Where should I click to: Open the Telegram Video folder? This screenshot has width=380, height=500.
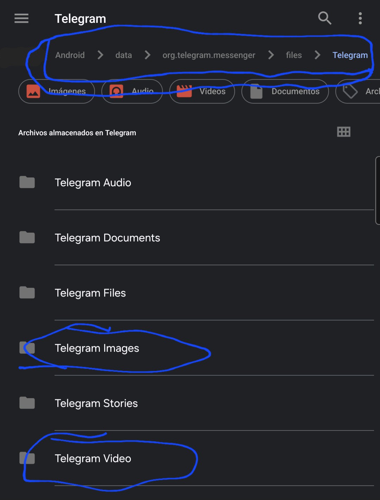point(93,459)
